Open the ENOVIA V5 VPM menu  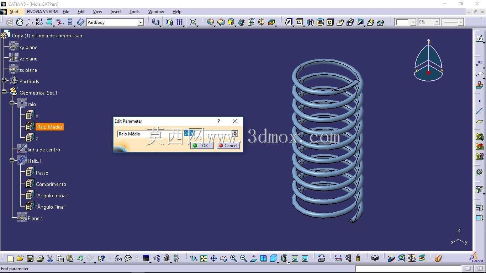[42, 12]
